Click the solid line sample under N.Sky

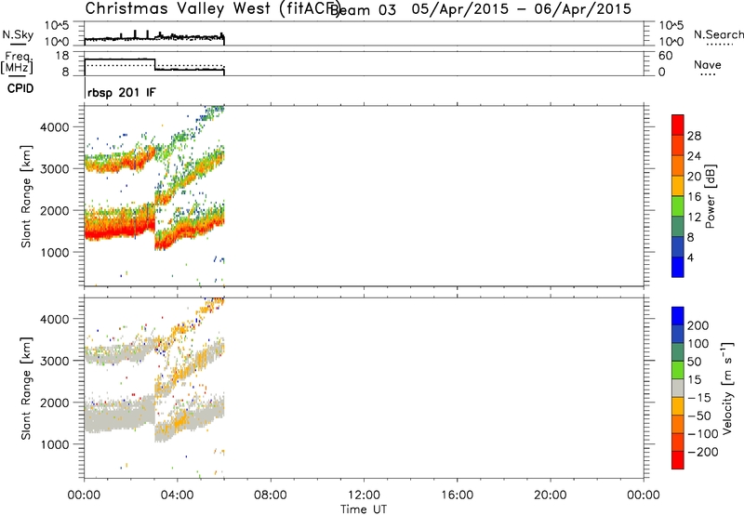(x=19, y=45)
